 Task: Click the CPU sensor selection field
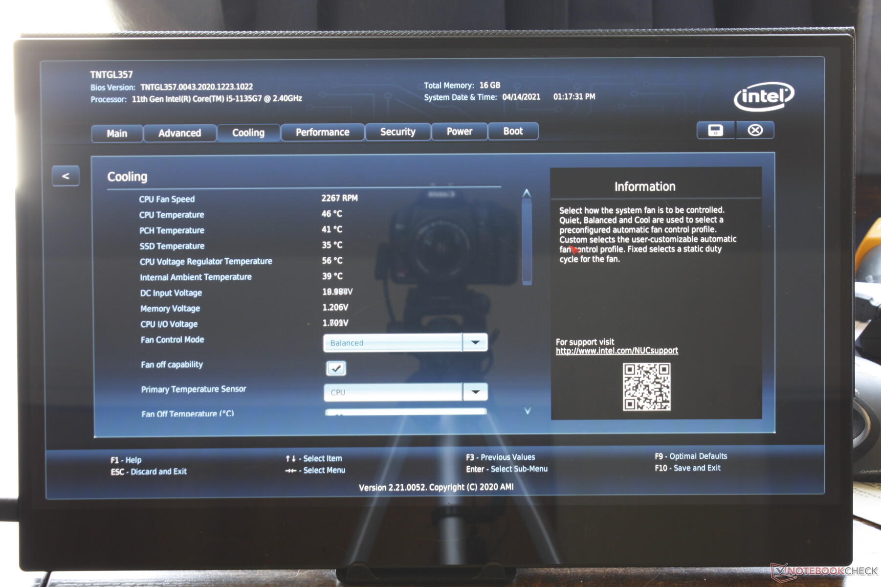[x=393, y=392]
